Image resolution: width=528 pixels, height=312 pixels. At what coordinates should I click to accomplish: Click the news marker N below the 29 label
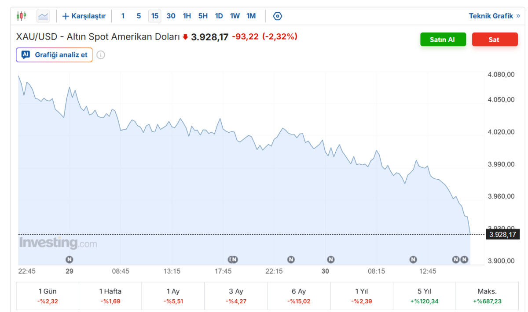pyautogui.click(x=70, y=259)
